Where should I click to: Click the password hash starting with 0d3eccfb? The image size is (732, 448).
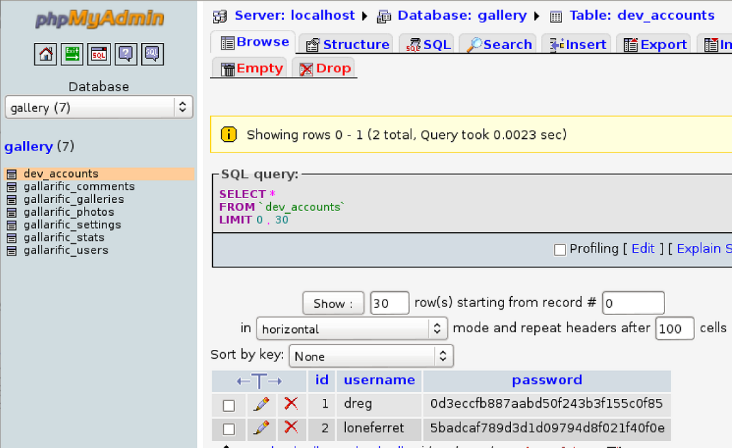click(546, 403)
